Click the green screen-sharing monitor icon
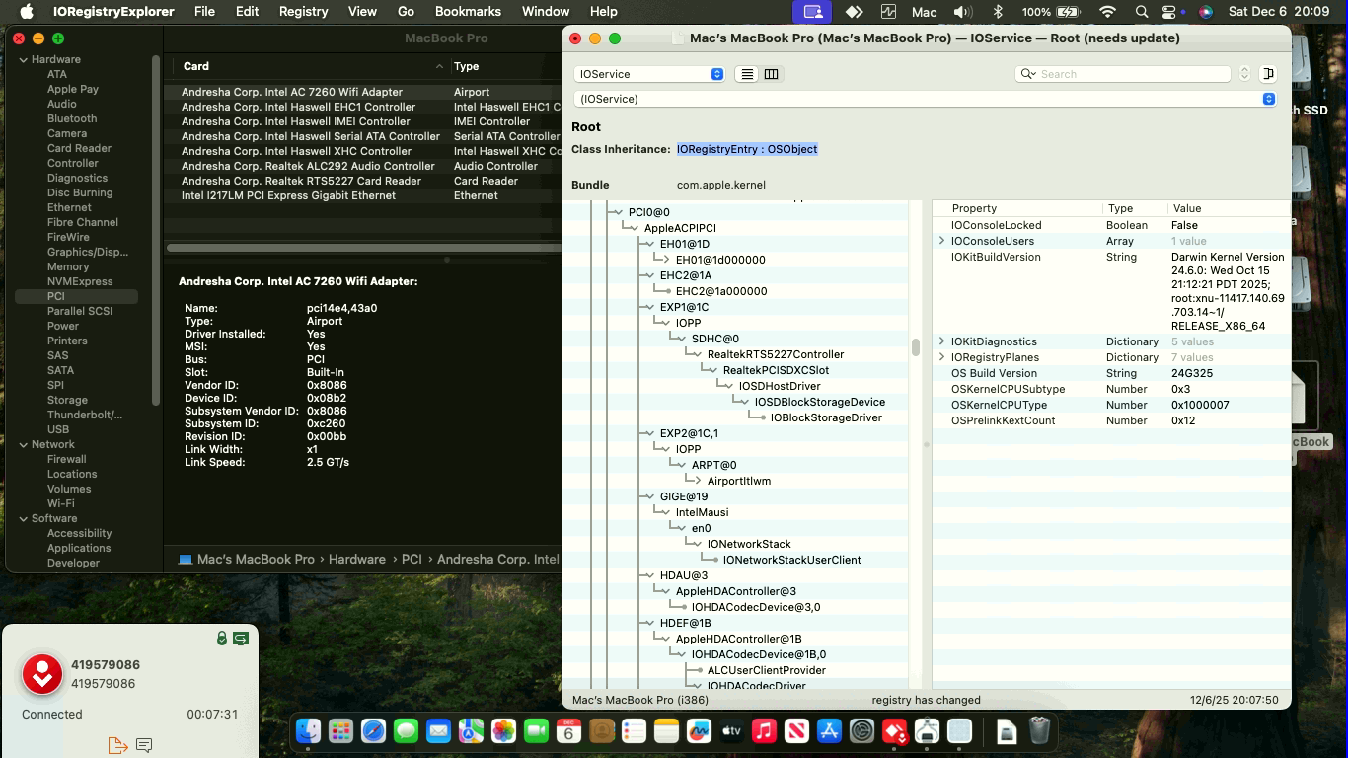Image resolution: width=1348 pixels, height=758 pixels. click(240, 639)
